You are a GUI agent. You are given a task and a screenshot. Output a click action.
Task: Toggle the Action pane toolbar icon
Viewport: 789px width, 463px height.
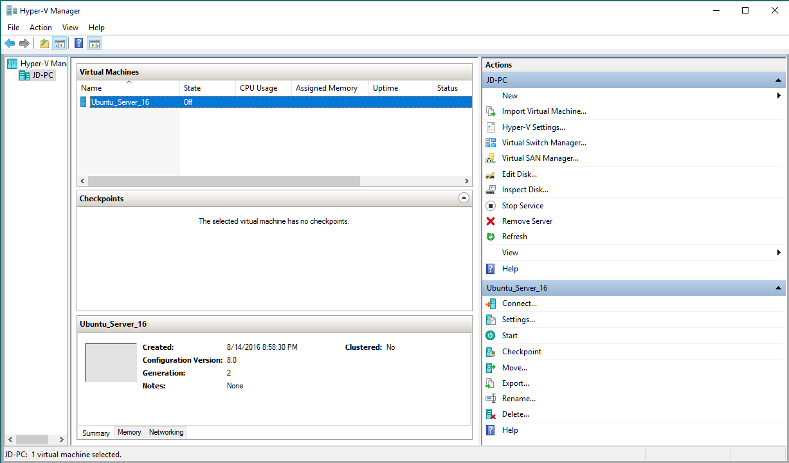pyautogui.click(x=95, y=43)
